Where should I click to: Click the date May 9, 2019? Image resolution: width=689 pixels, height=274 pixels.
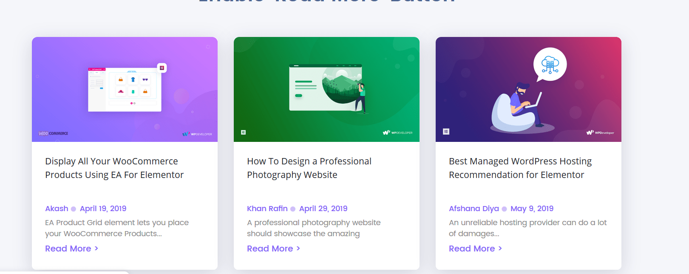[x=532, y=209]
